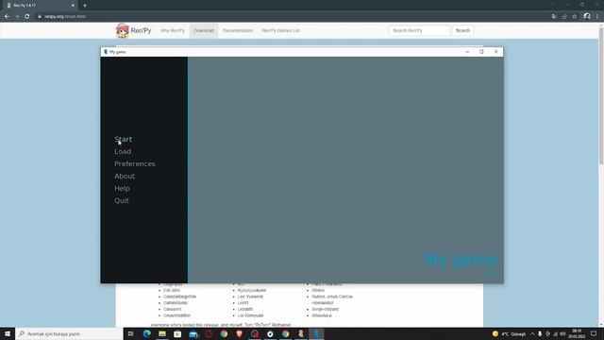The image size is (604, 340).
Task: Maximize the My game window
Action: click(481, 52)
